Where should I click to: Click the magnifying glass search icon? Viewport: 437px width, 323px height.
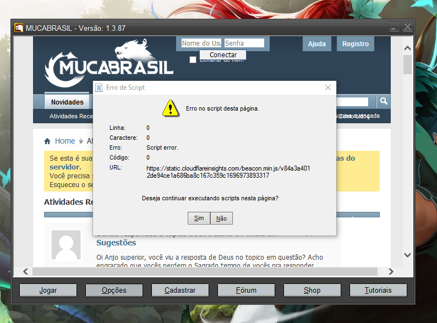tap(384, 101)
